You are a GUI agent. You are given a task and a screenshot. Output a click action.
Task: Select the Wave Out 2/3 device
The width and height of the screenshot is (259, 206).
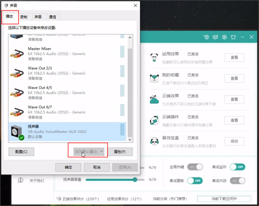67,73
